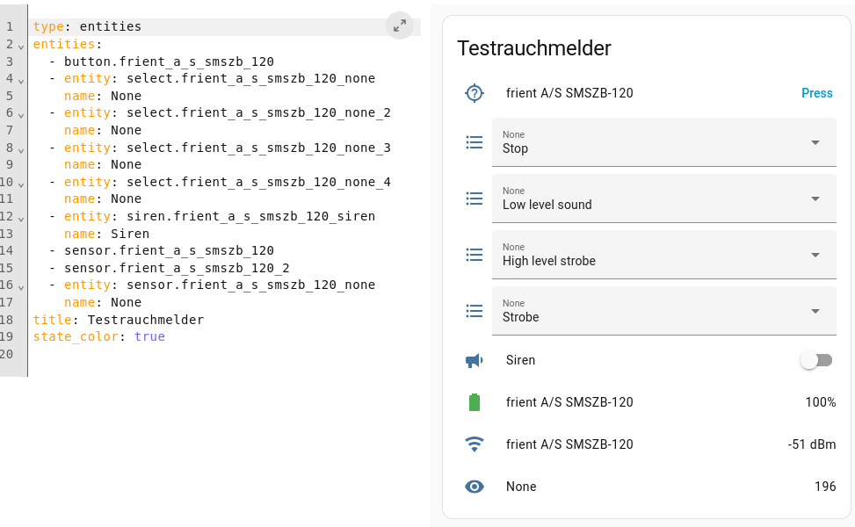The height and width of the screenshot is (527, 855).
Task: Click the green battery icon
Action: (475, 402)
